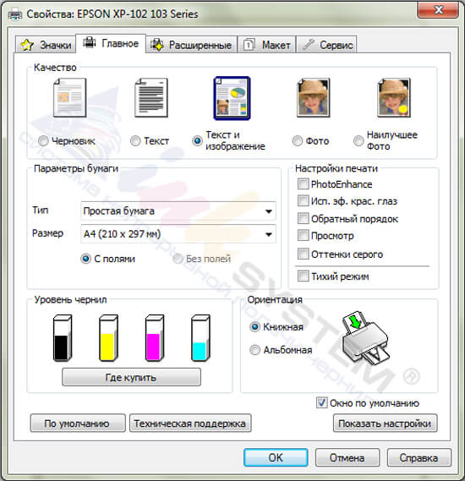The height and width of the screenshot is (481, 465).
Task: Confirm with the OK button
Action: click(x=276, y=457)
